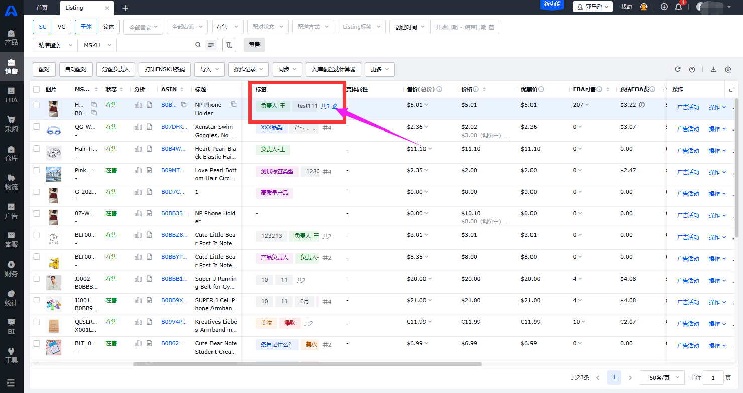Open the advanced filter funnel icon
The image size is (743, 393).
pos(229,45)
